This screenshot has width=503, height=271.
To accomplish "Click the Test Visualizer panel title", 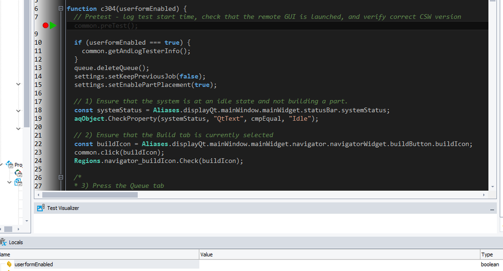I will tap(63, 208).
